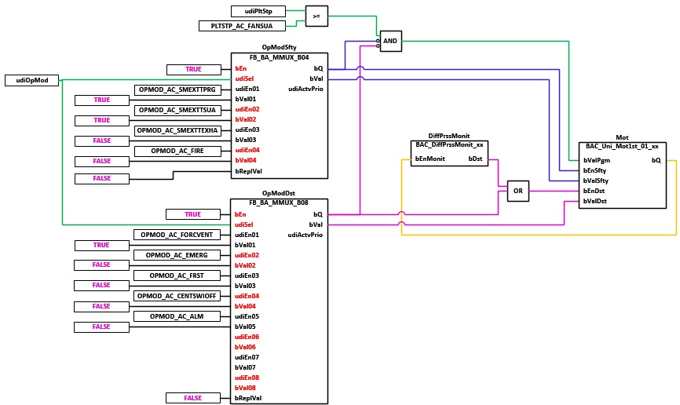Viewport: 680px width, 405px height.
Task: Click the FALSE box wired to OpModDst bVal05
Action: pyautogui.click(x=101, y=327)
